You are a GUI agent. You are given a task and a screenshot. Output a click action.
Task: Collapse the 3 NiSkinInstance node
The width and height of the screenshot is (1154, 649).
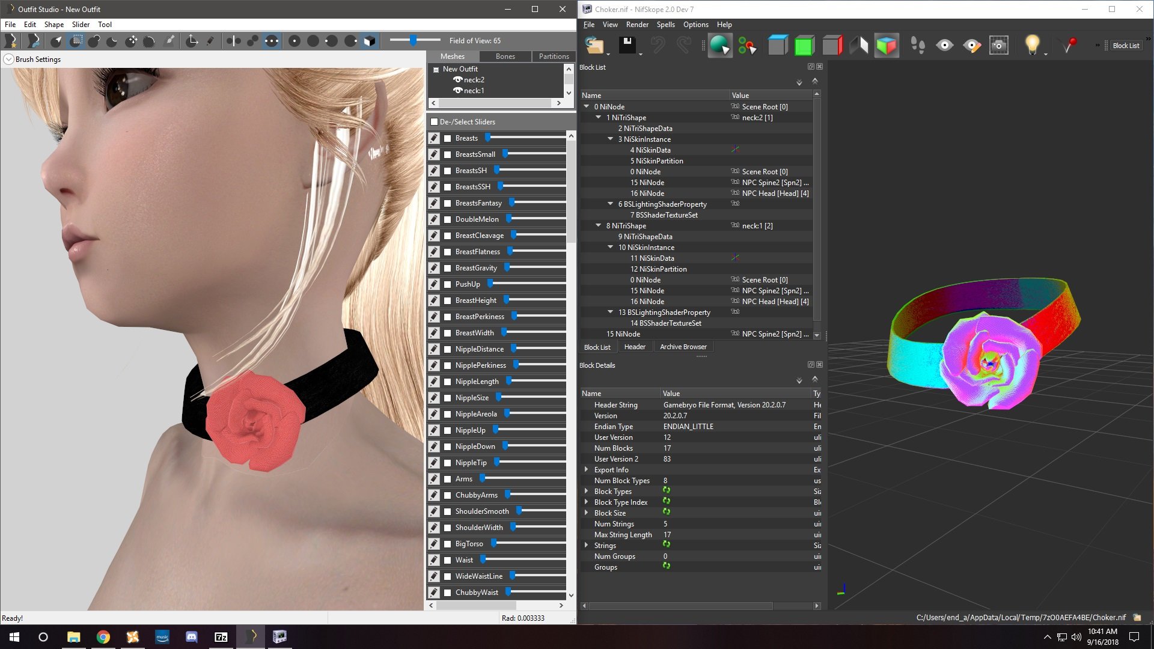pyautogui.click(x=611, y=139)
